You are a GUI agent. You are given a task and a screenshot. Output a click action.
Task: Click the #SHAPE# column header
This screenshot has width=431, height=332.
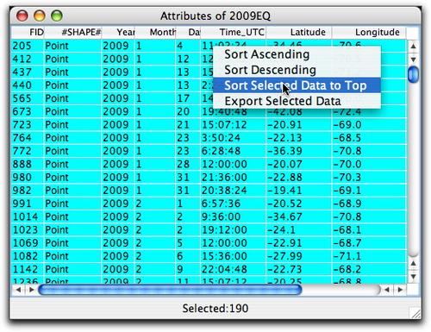[x=72, y=32]
